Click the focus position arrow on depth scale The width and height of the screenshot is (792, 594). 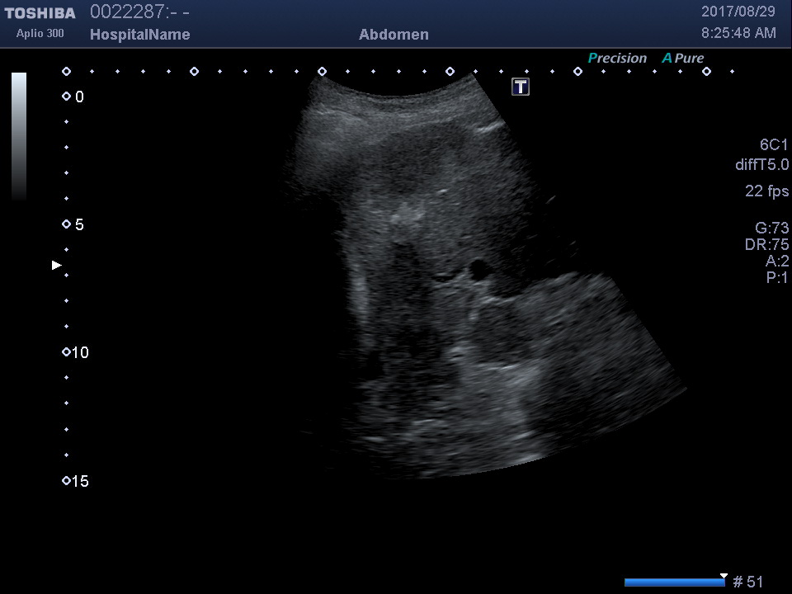(57, 265)
